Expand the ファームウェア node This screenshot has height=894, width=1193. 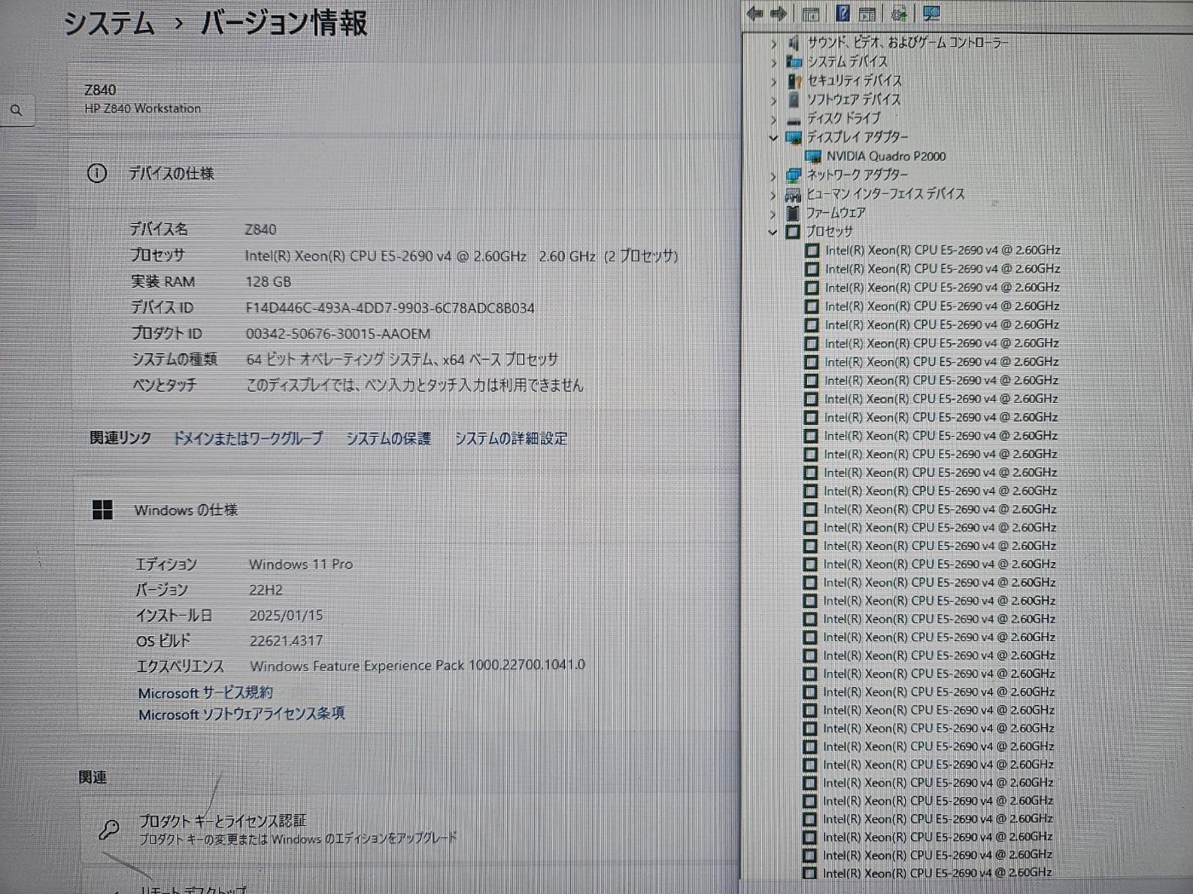[x=773, y=214]
